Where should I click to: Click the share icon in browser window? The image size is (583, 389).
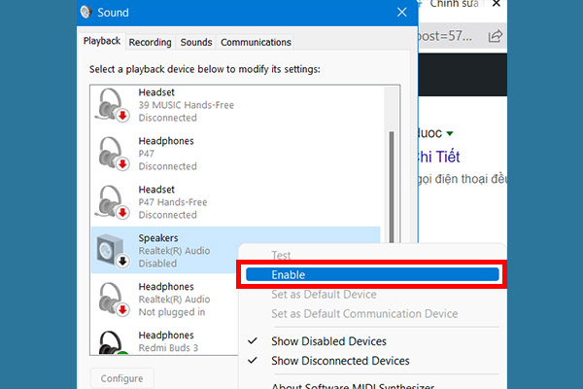tap(495, 36)
